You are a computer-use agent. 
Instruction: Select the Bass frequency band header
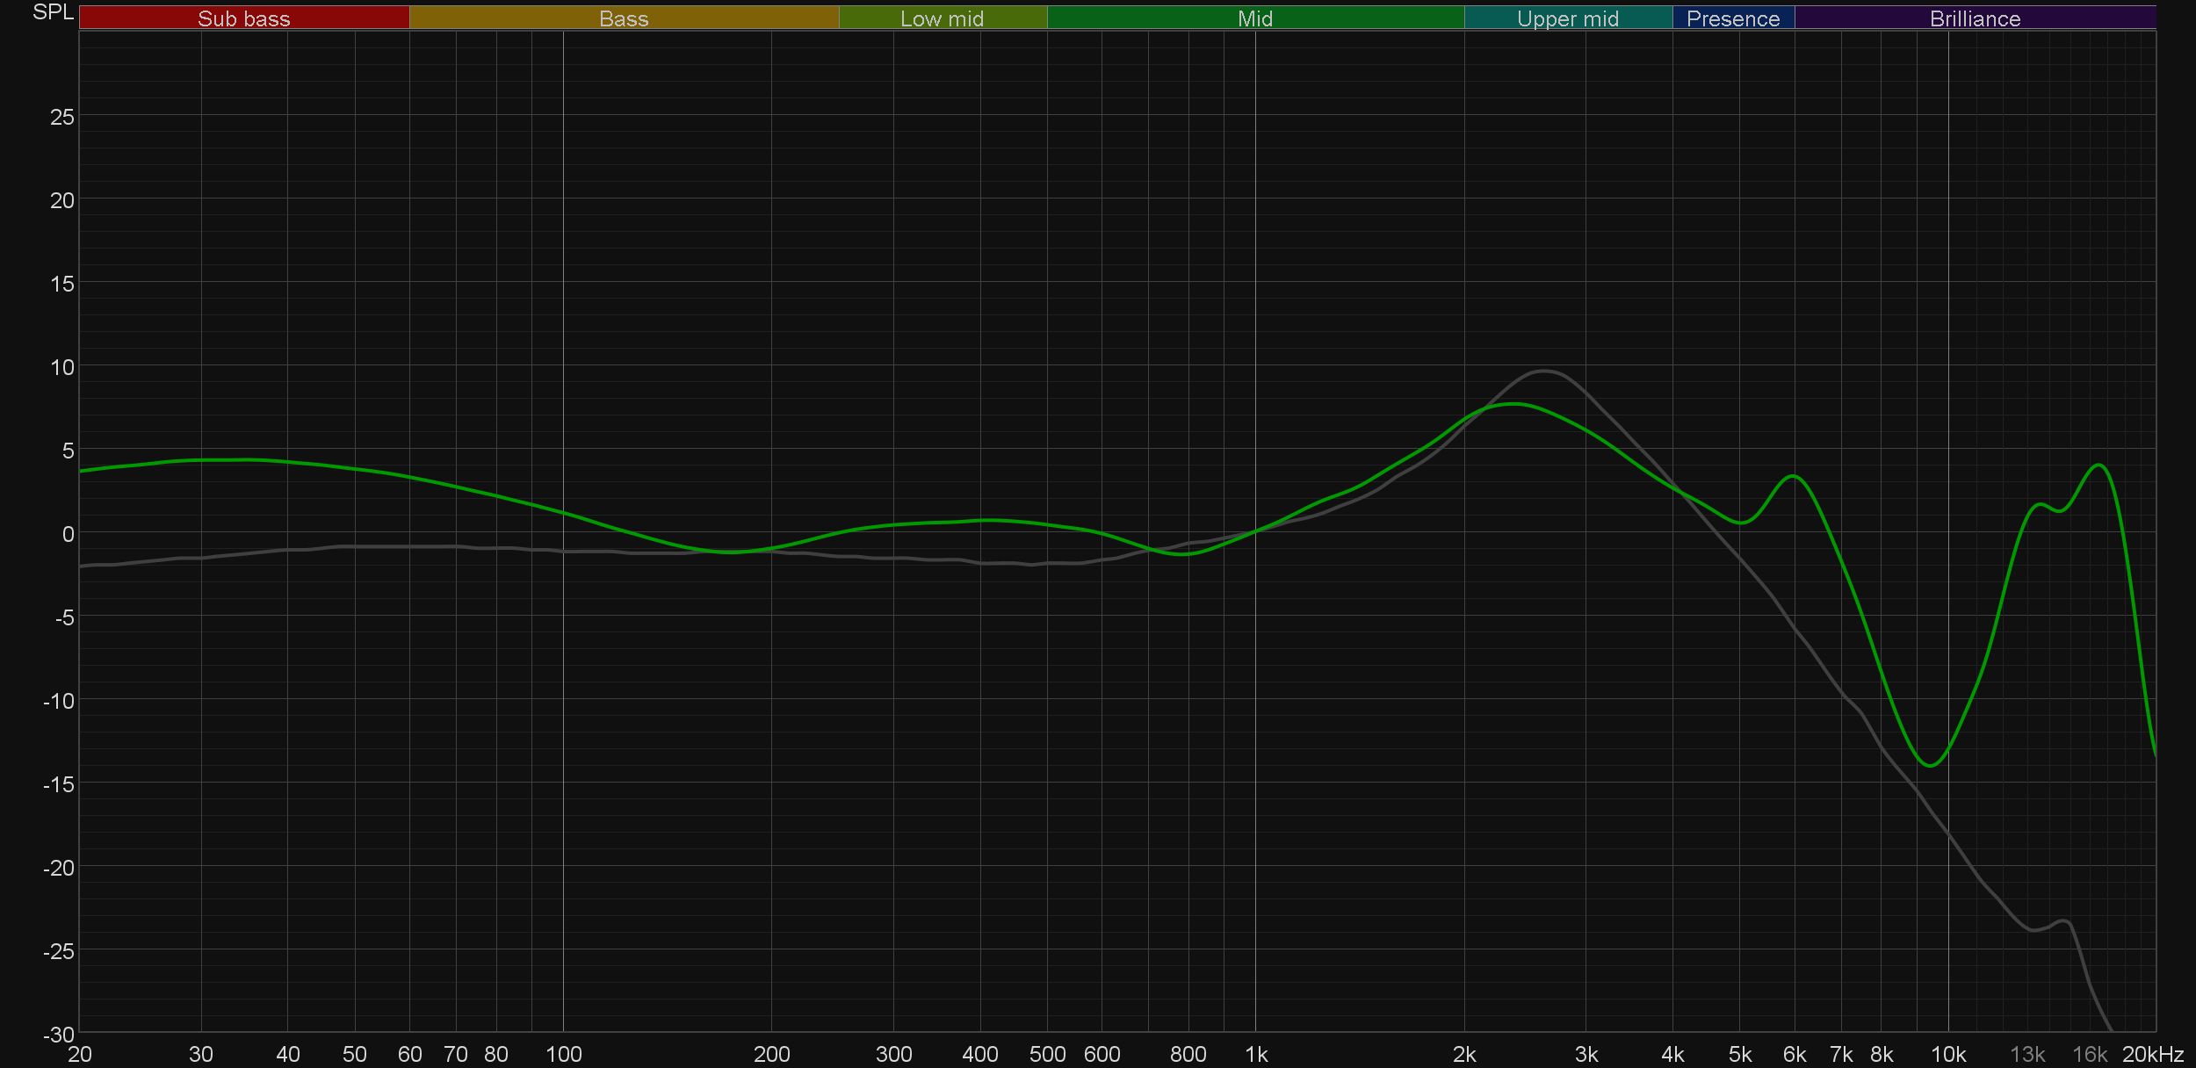[624, 18]
